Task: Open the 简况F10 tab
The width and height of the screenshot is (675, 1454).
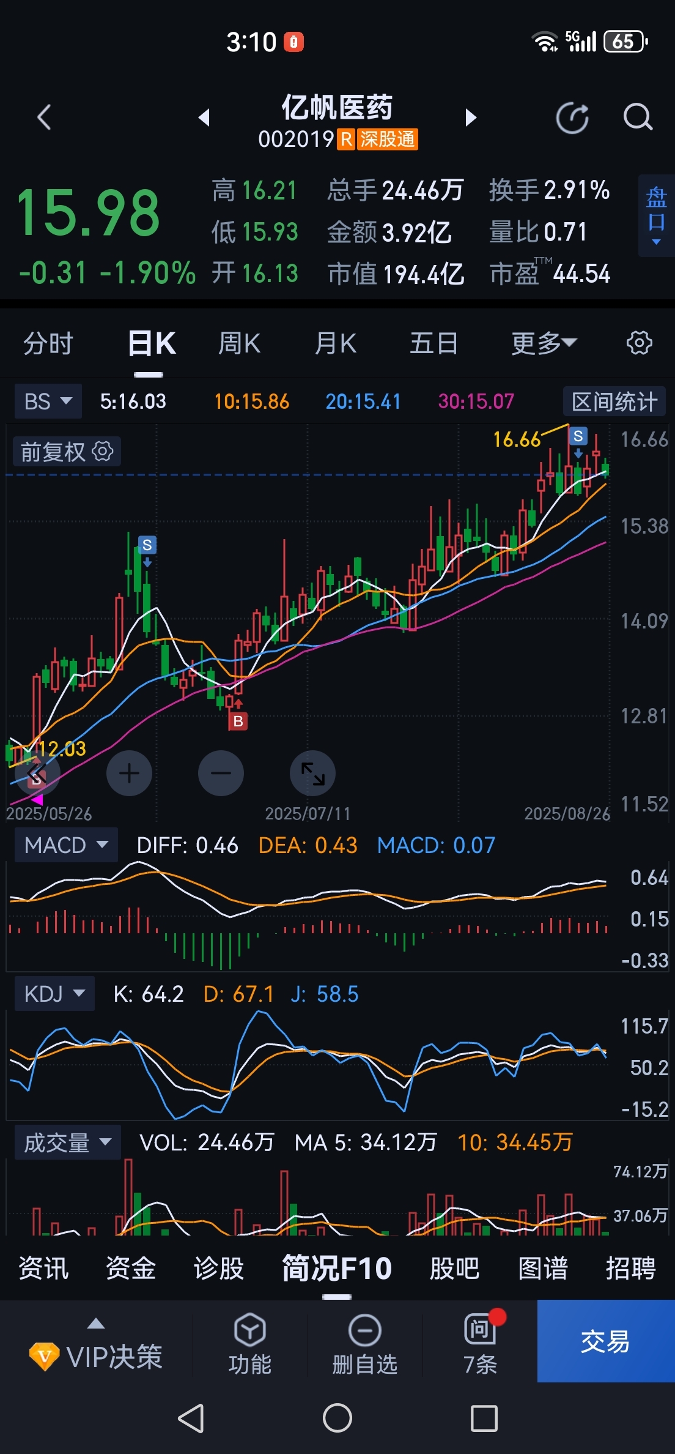Action: coord(337,1268)
